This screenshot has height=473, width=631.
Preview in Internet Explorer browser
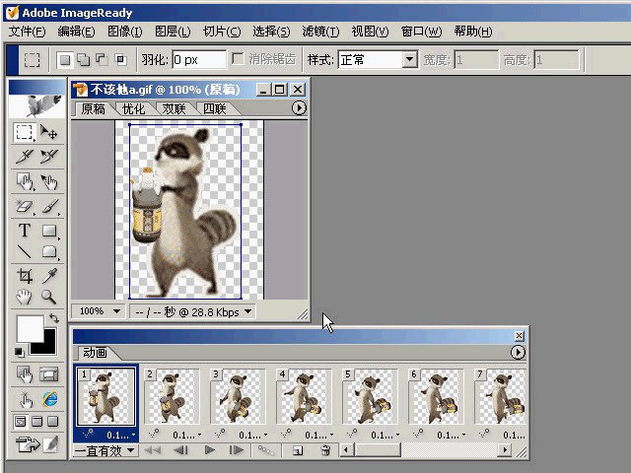click(49, 399)
